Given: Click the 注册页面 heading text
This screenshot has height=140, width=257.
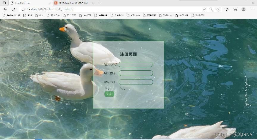Looking at the screenshot, I should coord(128,54).
